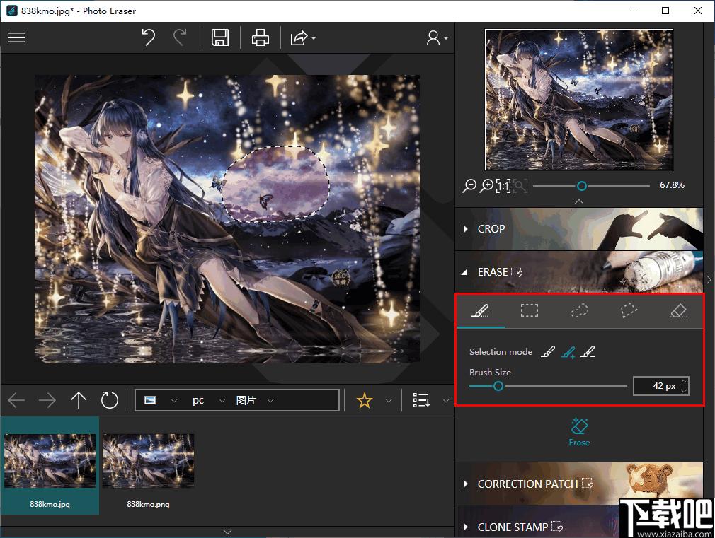
Task: Navigate back in file browser
Action: (x=16, y=400)
